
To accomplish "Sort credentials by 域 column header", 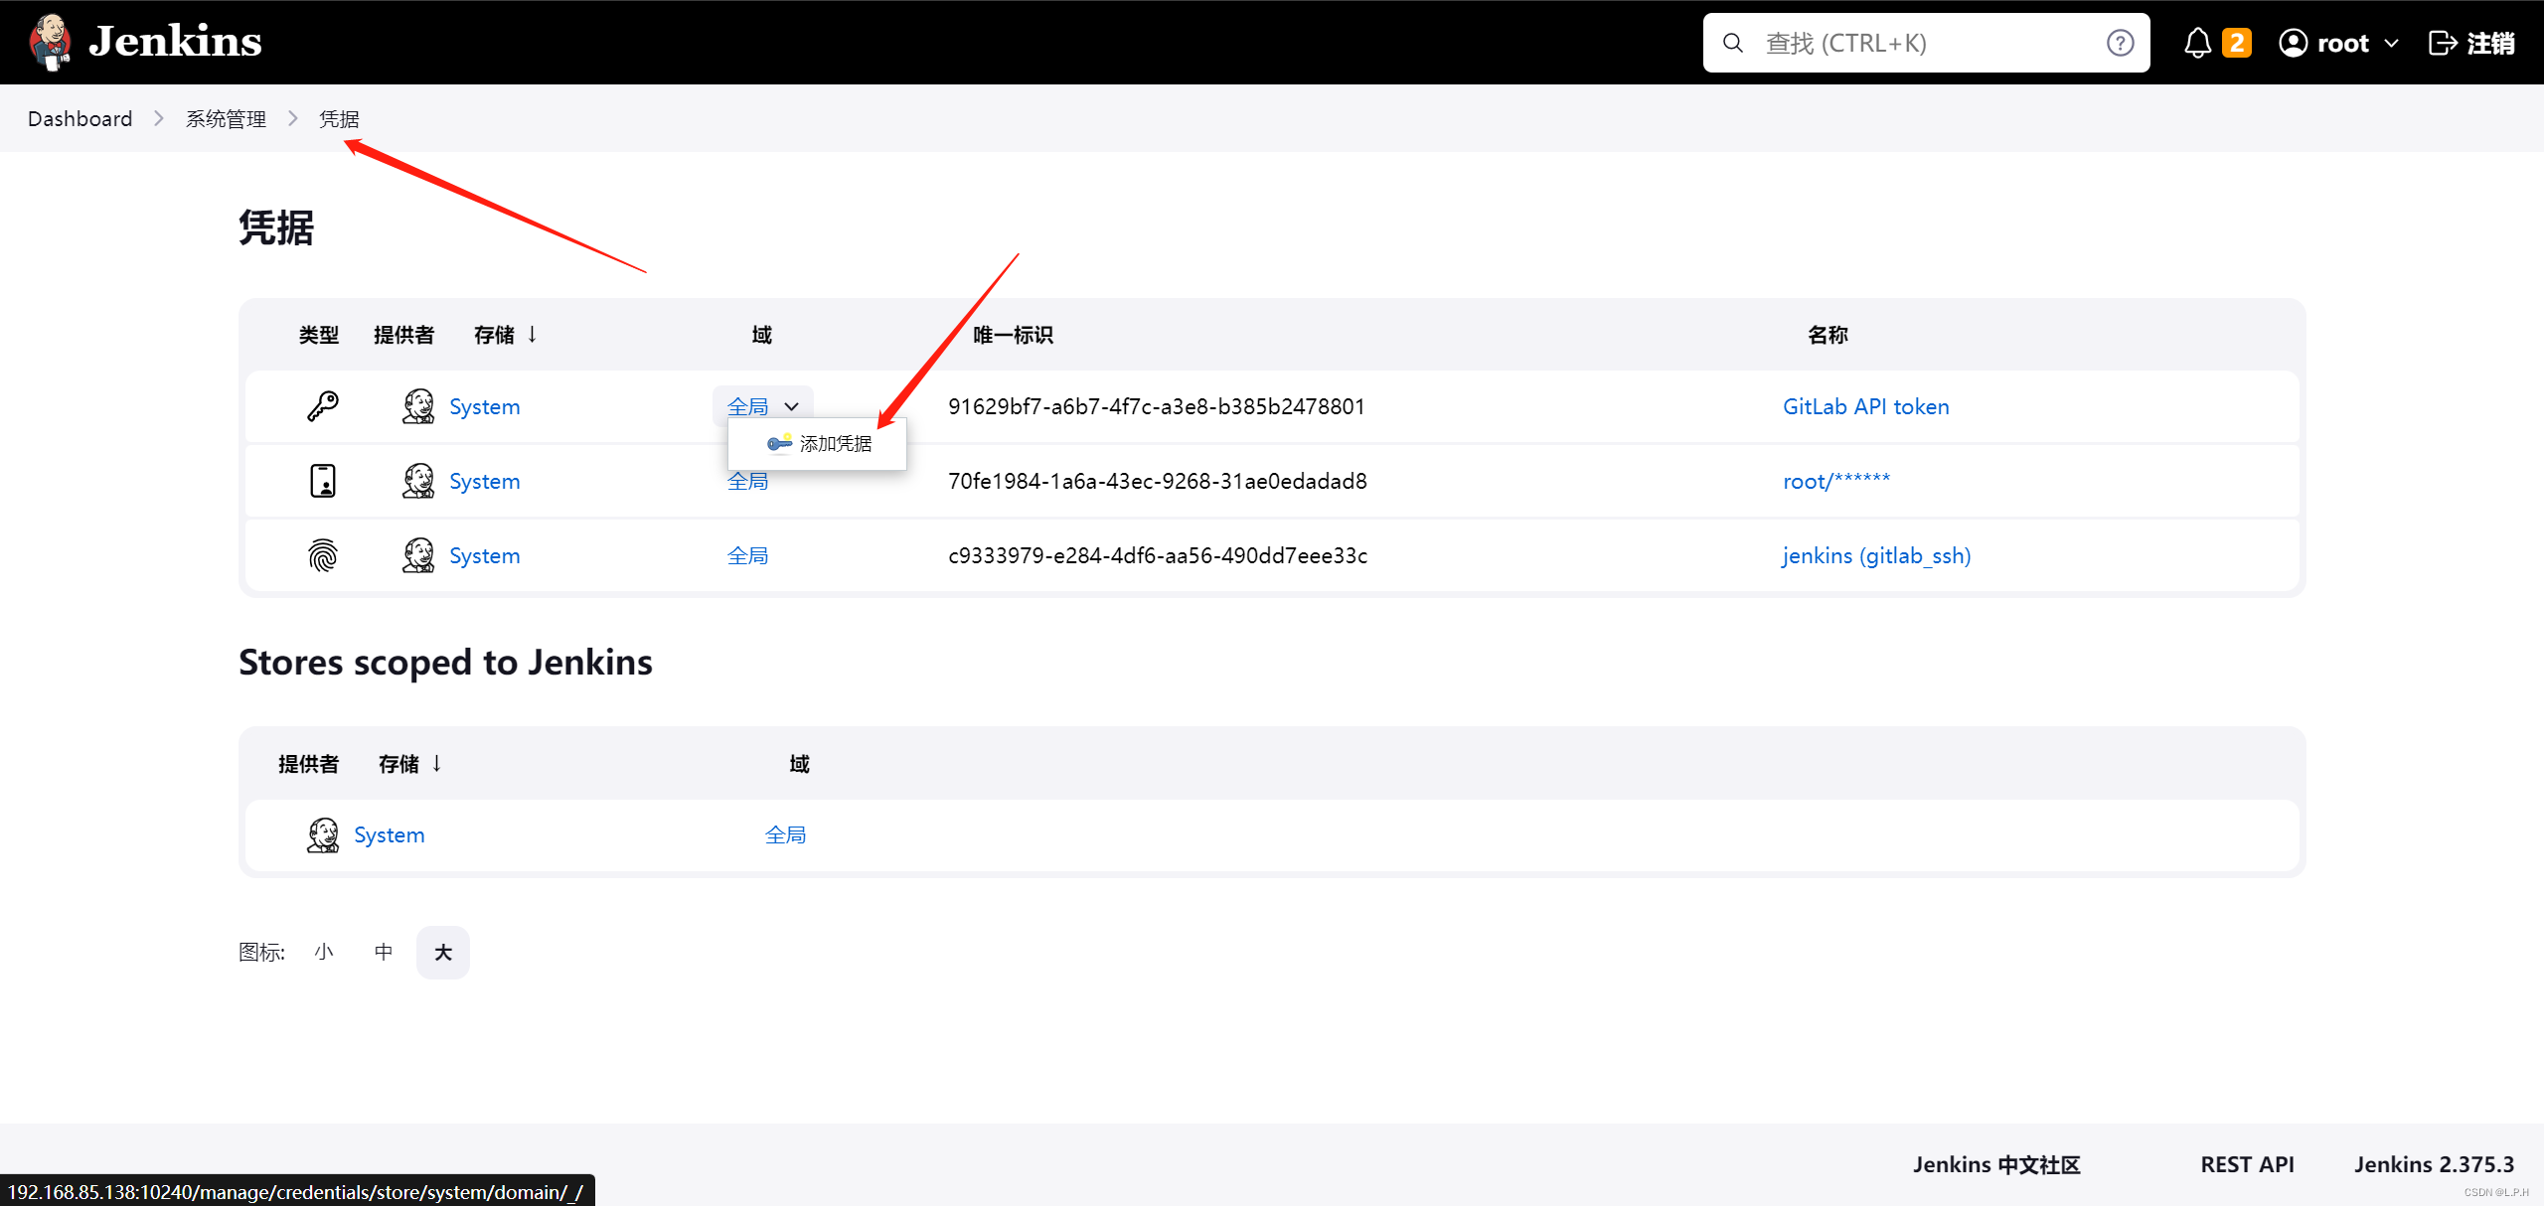I will (x=762, y=335).
